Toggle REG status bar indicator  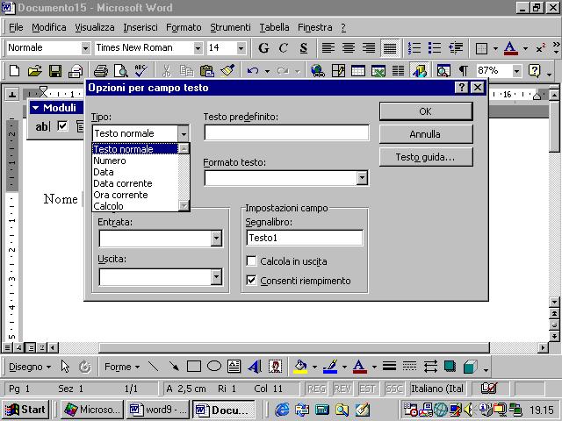click(317, 389)
